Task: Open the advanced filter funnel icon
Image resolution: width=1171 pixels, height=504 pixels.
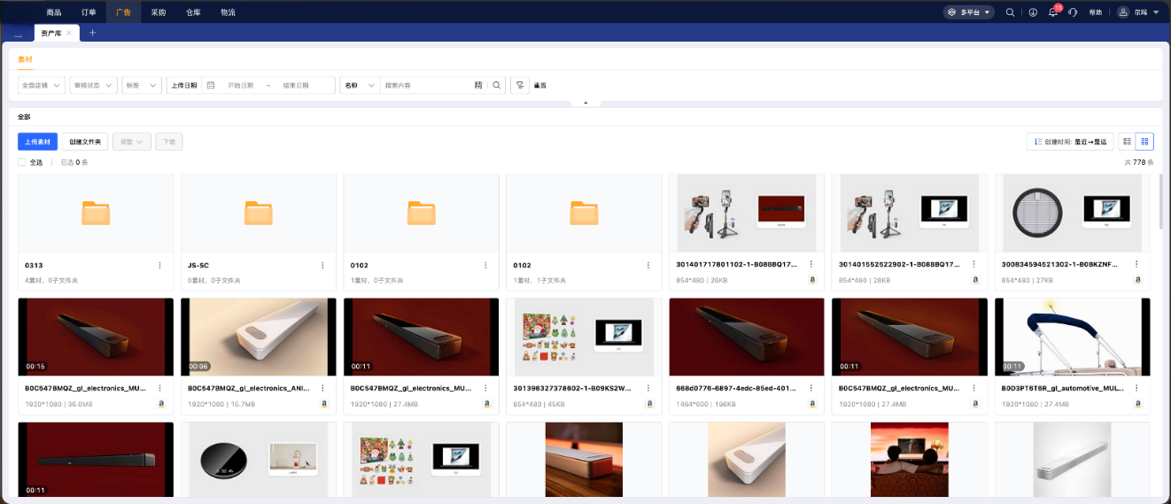Action: [x=520, y=85]
